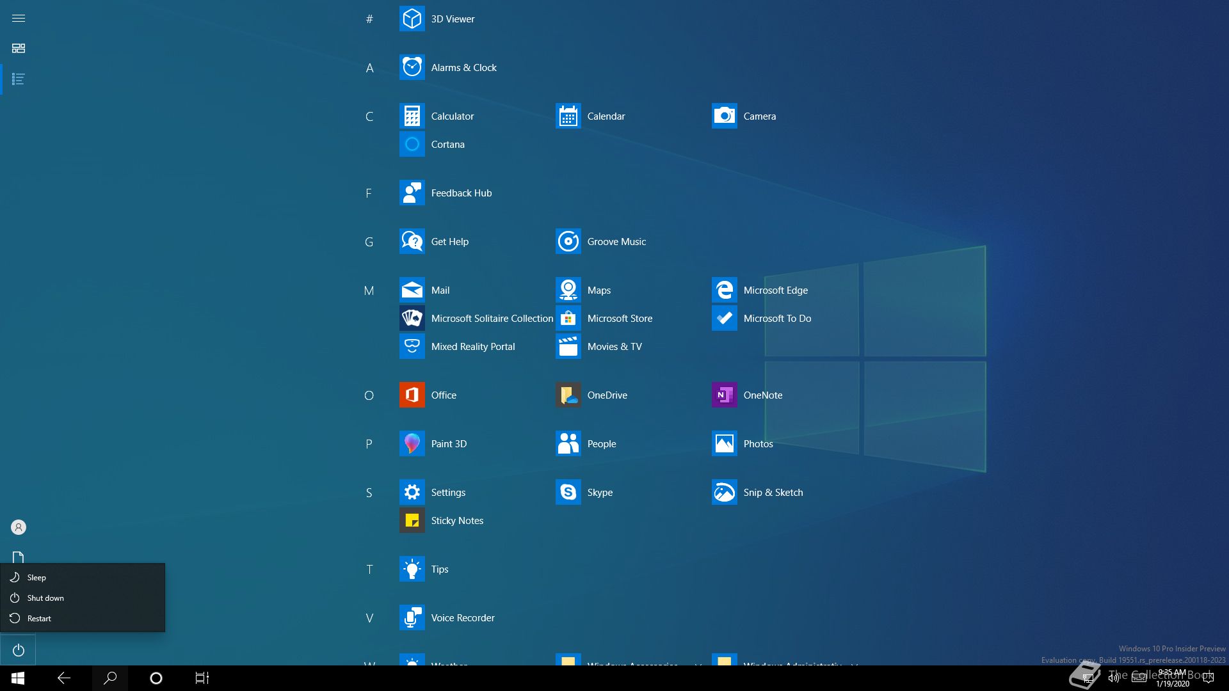Click the Sticky Notes label

[x=457, y=521]
